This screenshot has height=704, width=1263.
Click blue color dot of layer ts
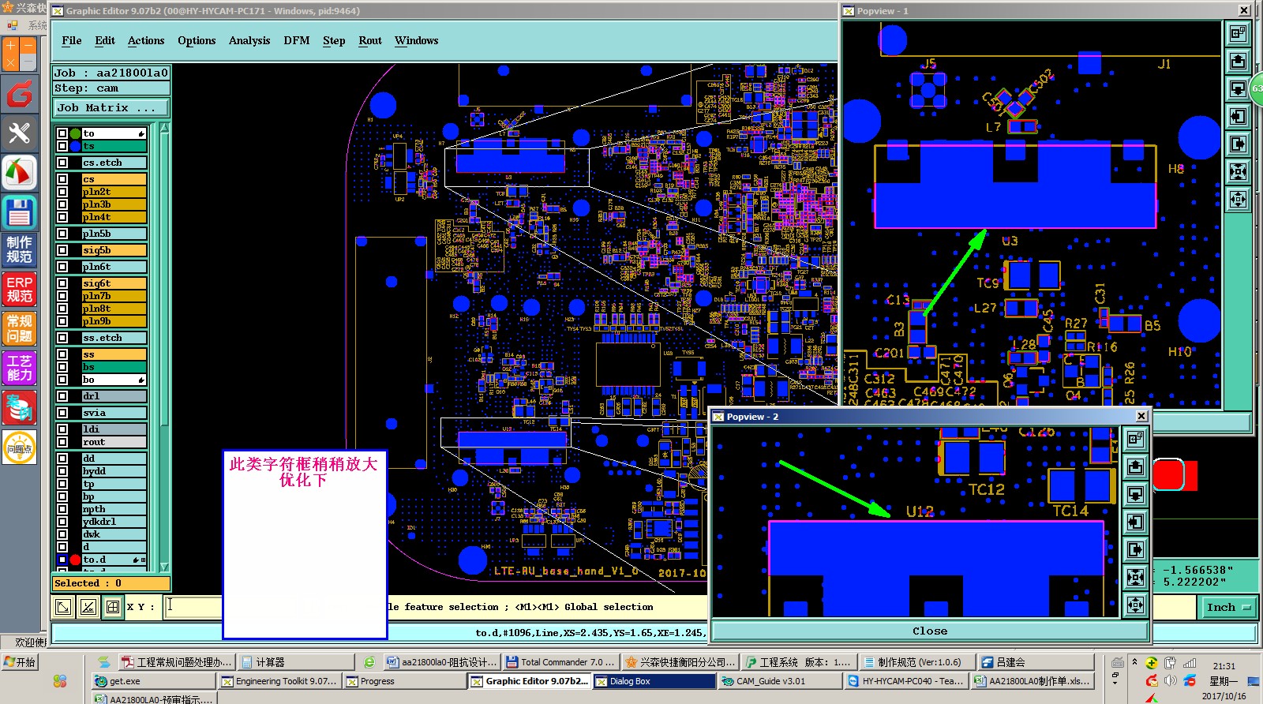pyautogui.click(x=75, y=146)
